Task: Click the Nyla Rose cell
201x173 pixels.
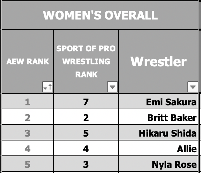Action: 158,164
